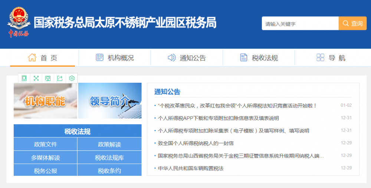Focus the 请输入关键字 search field
This screenshot has width=371, height=188.
click(300, 24)
